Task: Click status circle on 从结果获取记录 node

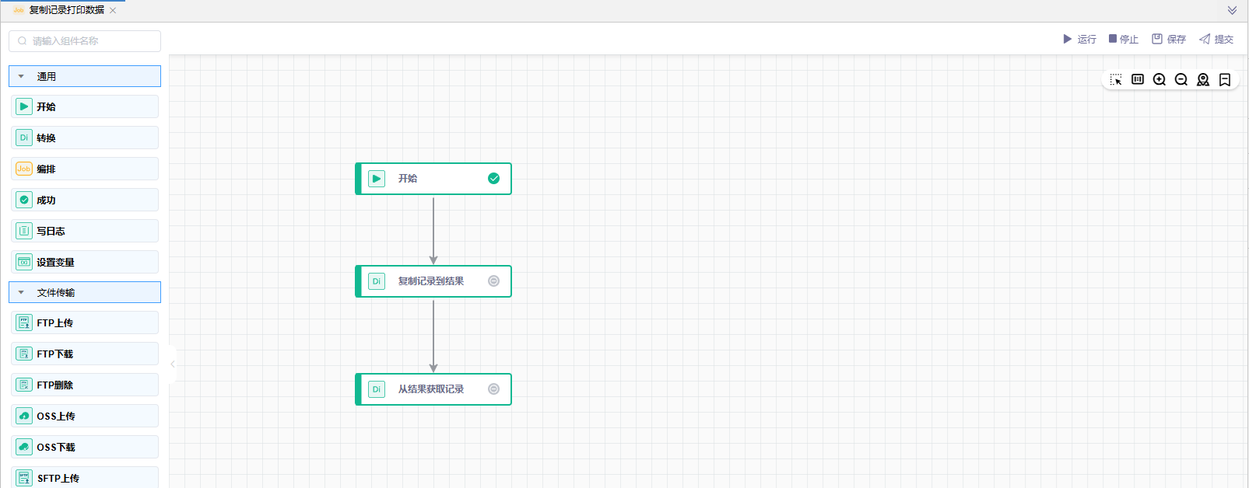Action: pos(493,389)
